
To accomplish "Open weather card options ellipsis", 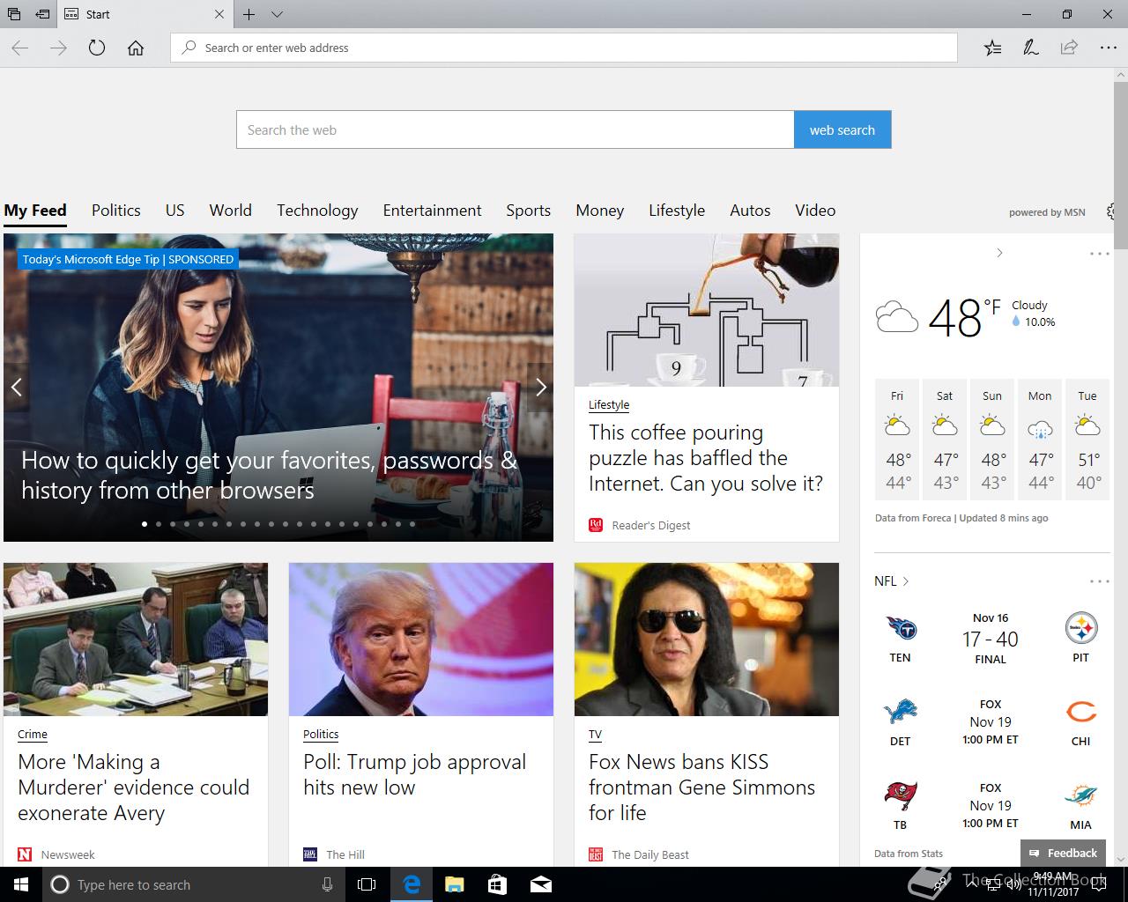I will [1100, 254].
